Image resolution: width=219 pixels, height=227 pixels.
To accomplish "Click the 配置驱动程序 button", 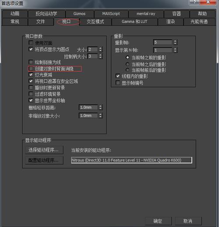I will point(44,160).
